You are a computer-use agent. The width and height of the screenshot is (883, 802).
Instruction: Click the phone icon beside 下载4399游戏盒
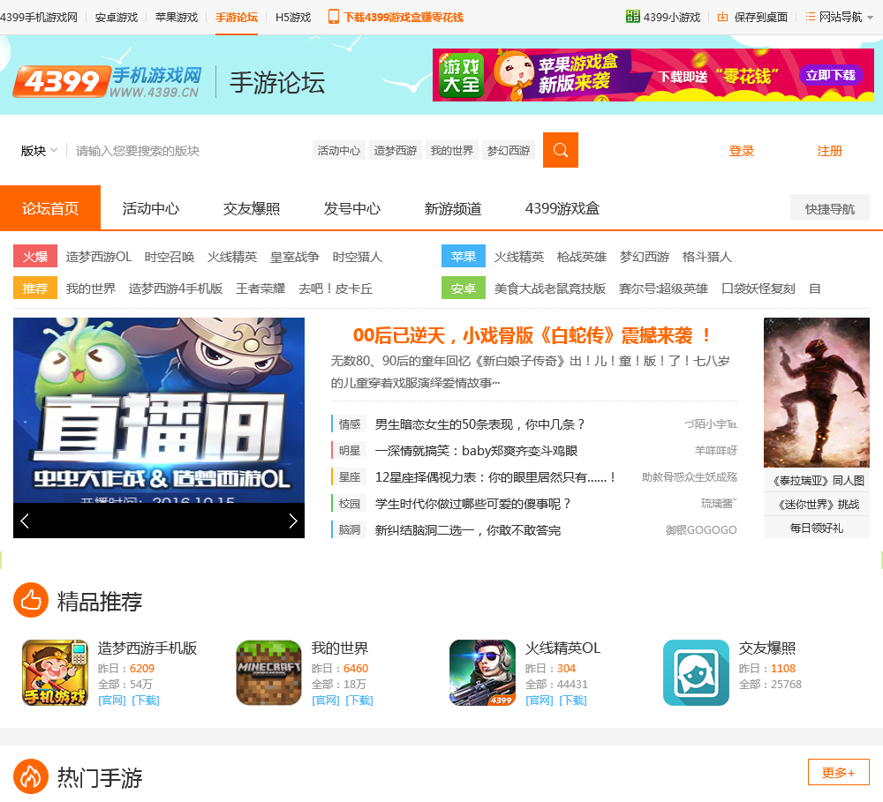[x=334, y=17]
